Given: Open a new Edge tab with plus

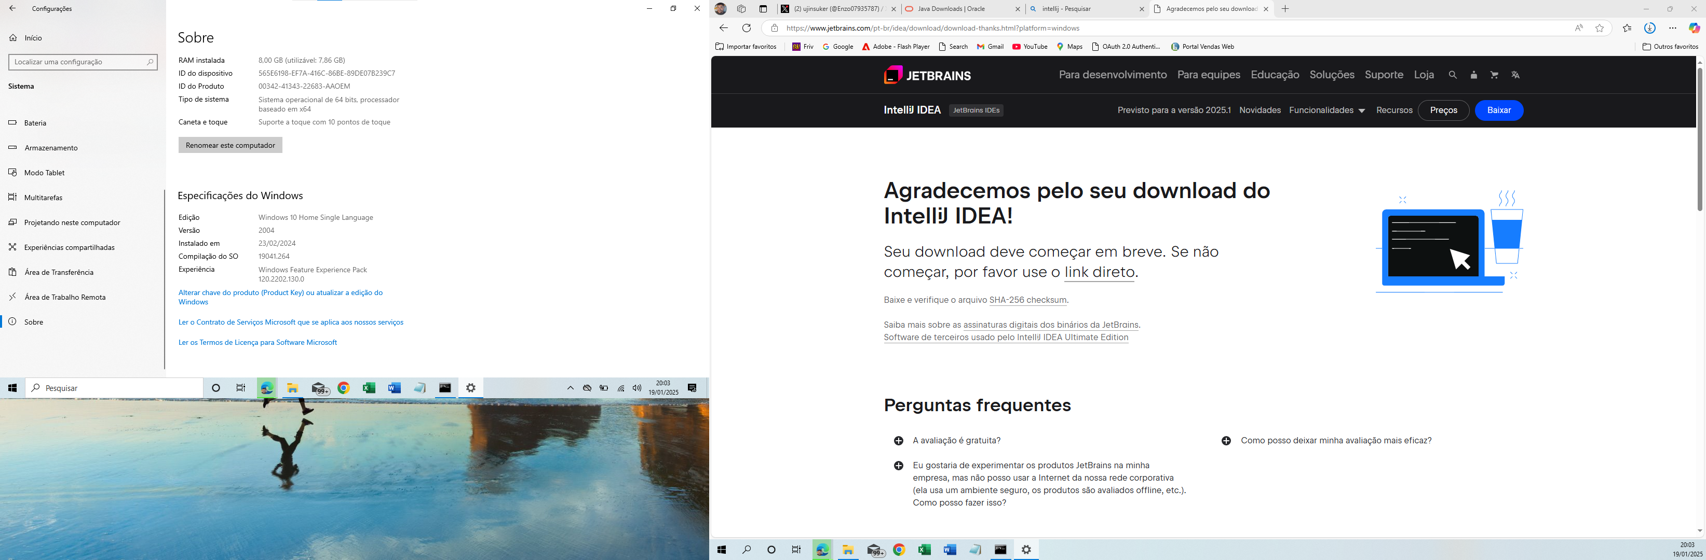Looking at the screenshot, I should tap(1285, 9).
